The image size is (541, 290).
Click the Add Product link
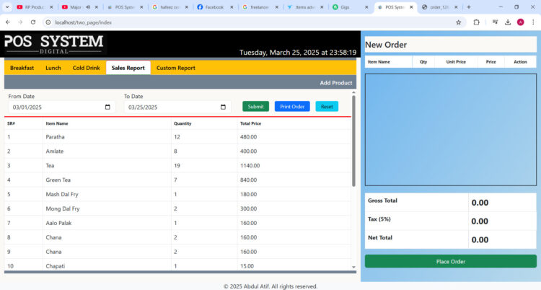pos(335,83)
